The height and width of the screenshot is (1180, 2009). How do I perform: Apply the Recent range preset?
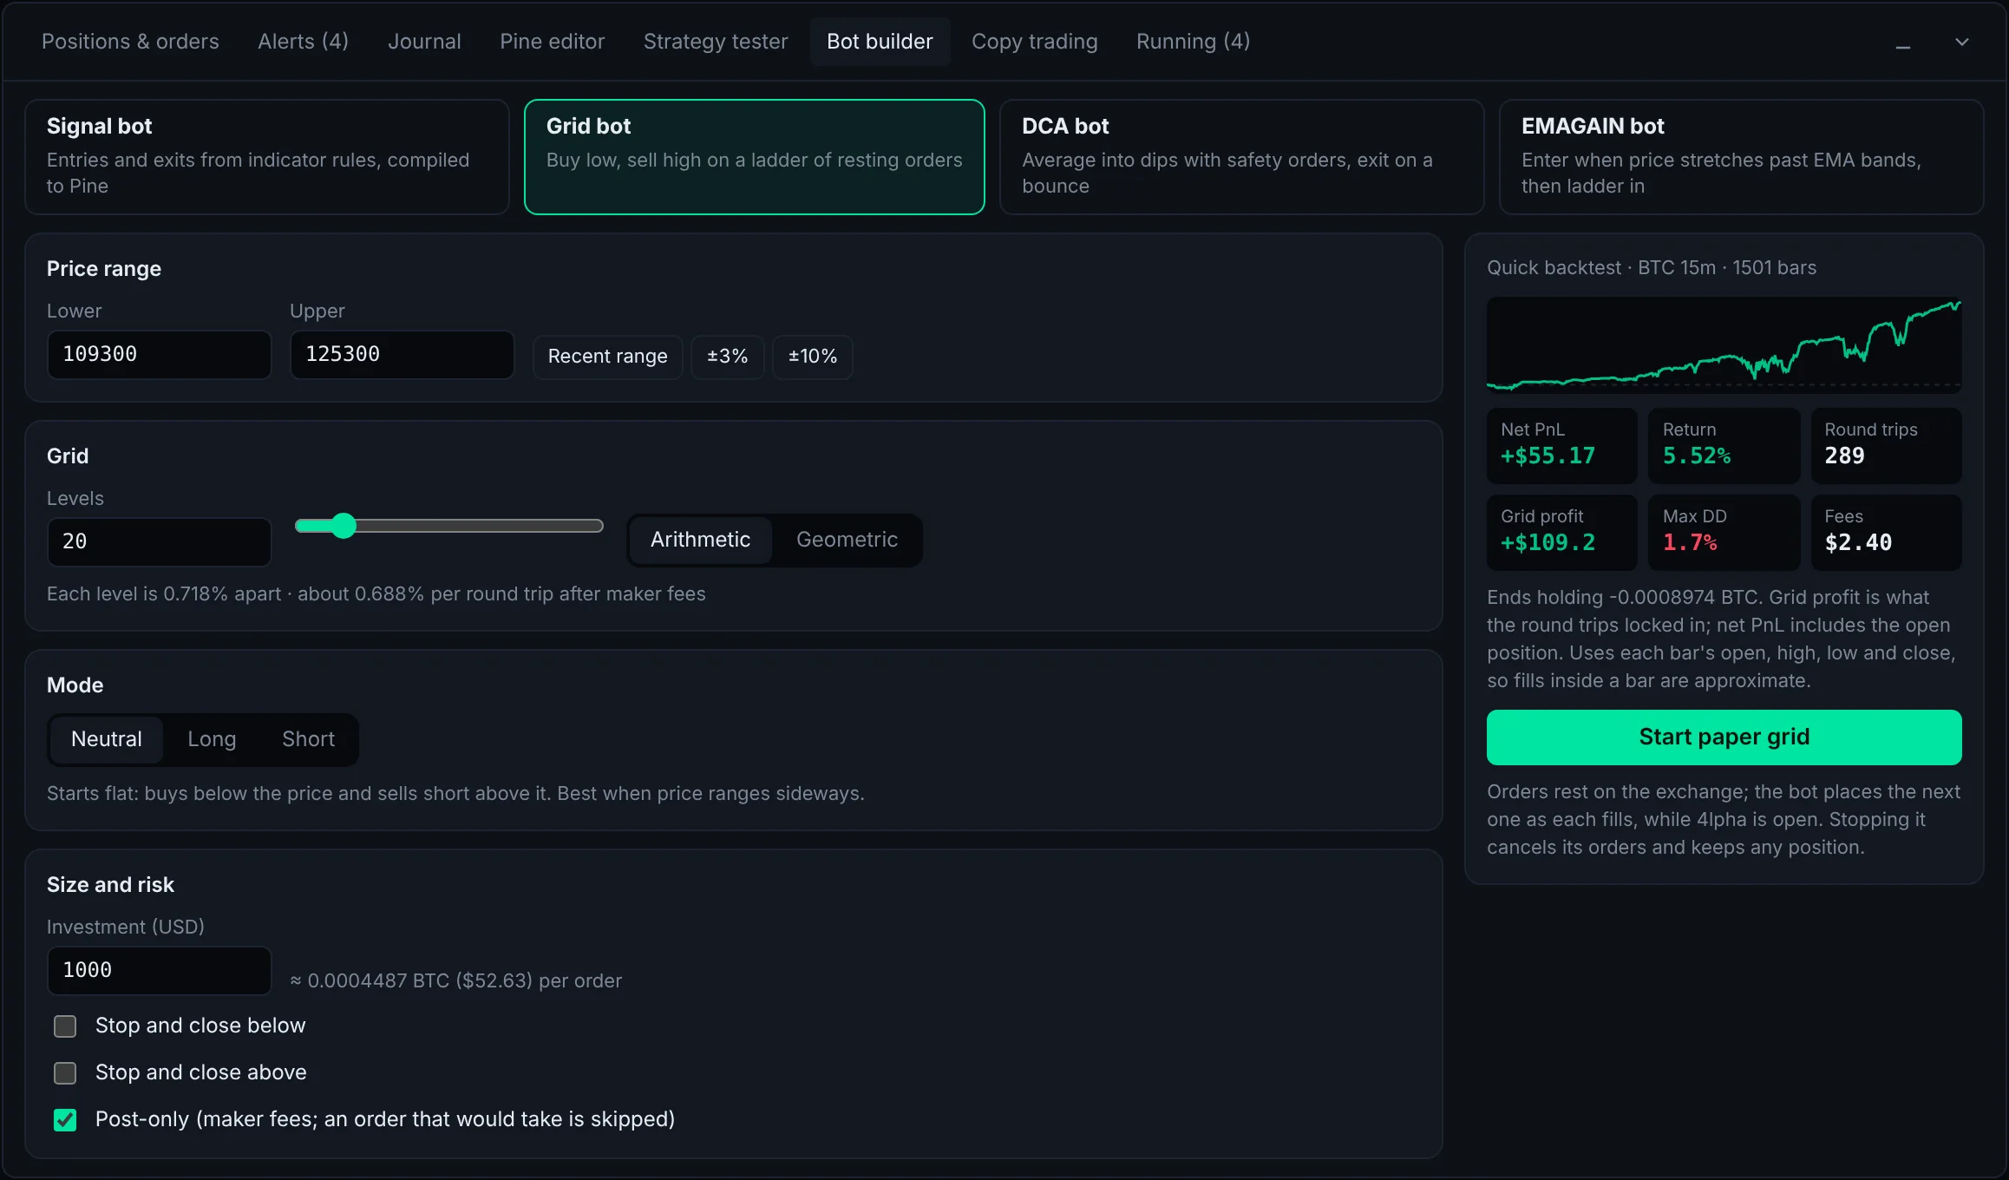607,357
